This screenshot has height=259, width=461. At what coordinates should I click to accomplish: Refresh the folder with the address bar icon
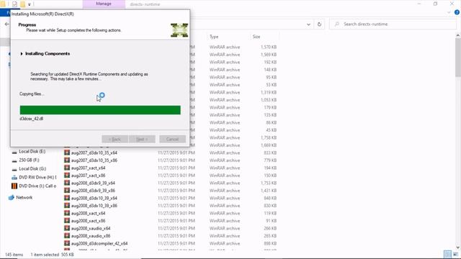click(319, 24)
